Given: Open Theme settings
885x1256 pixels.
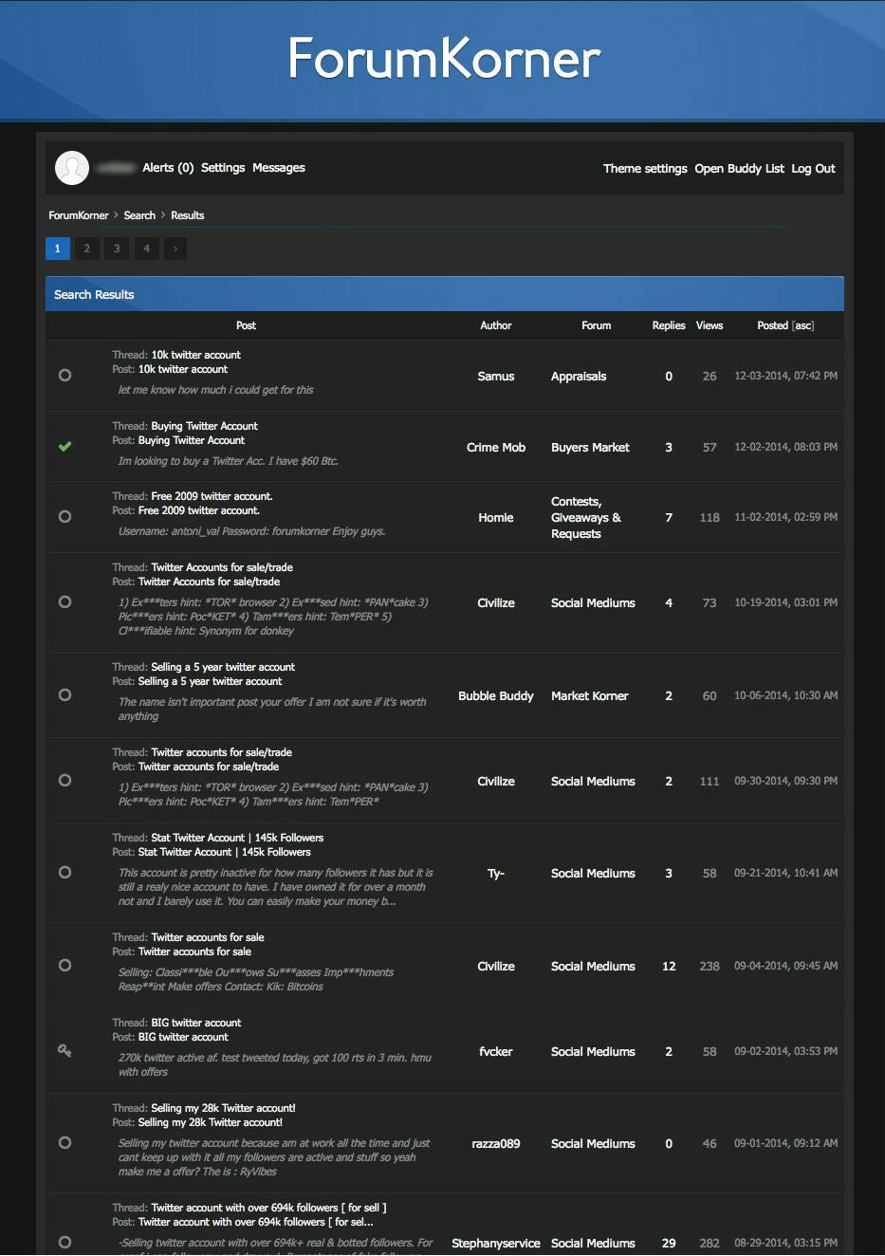Looking at the screenshot, I should point(645,169).
